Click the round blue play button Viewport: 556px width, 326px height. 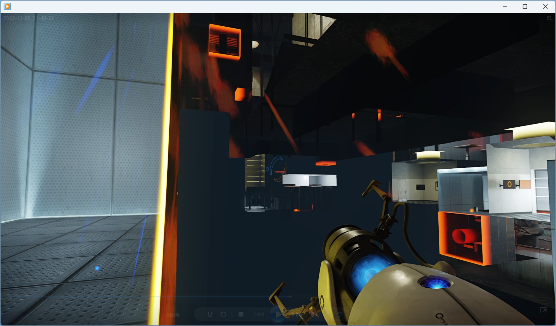pyautogui.click(x=278, y=314)
